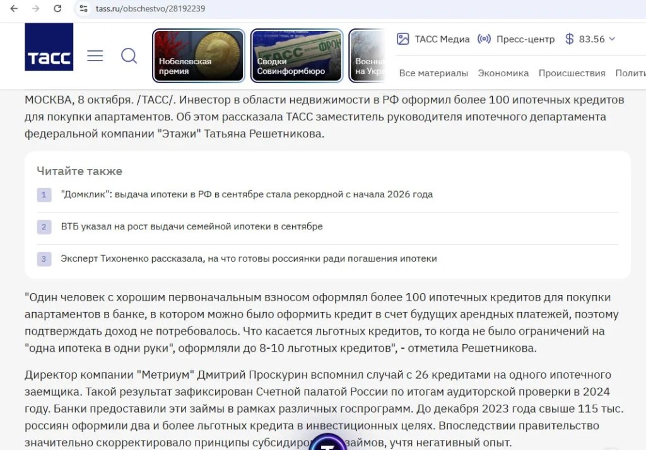This screenshot has width=646, height=450.
Task: Reload the page with refresh icon
Action: (57, 9)
